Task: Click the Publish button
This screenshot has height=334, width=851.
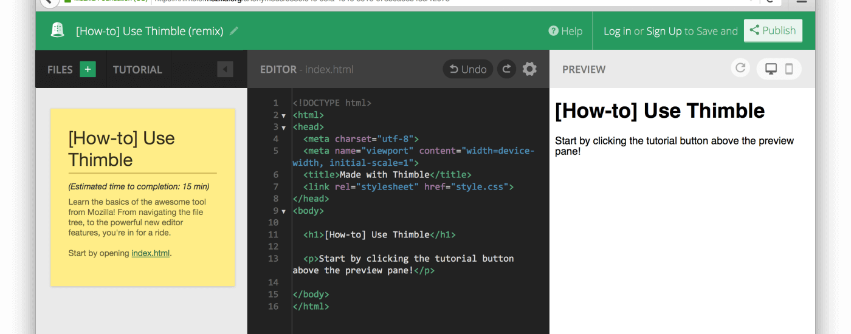Action: point(773,30)
